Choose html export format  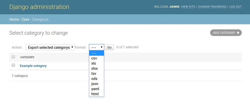(96, 94)
